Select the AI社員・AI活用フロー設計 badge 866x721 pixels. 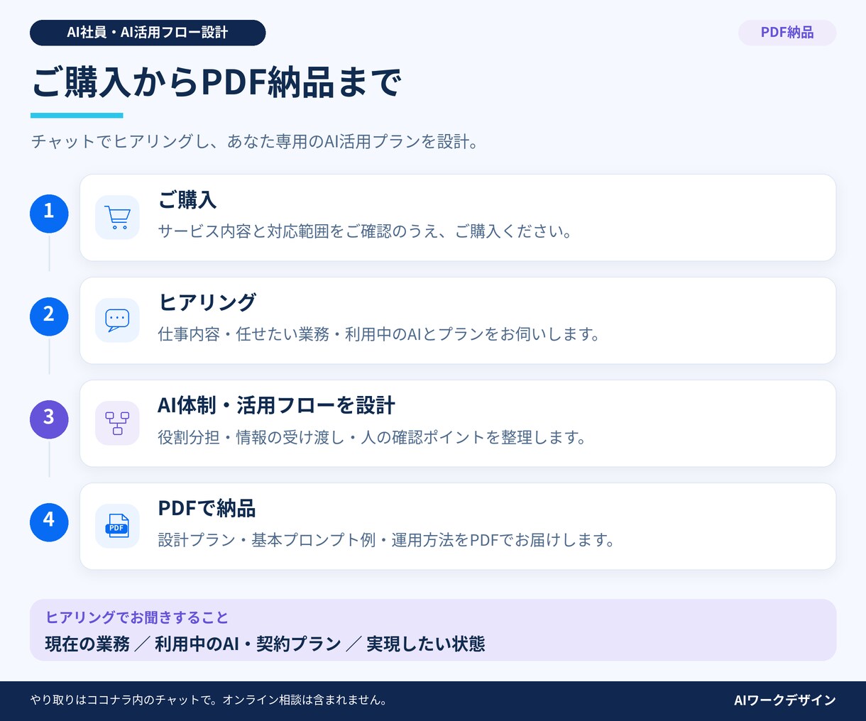[x=148, y=33]
